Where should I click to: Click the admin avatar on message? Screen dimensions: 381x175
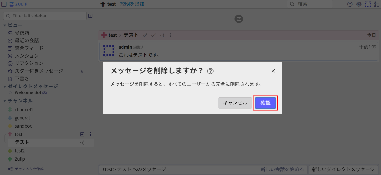109,50
